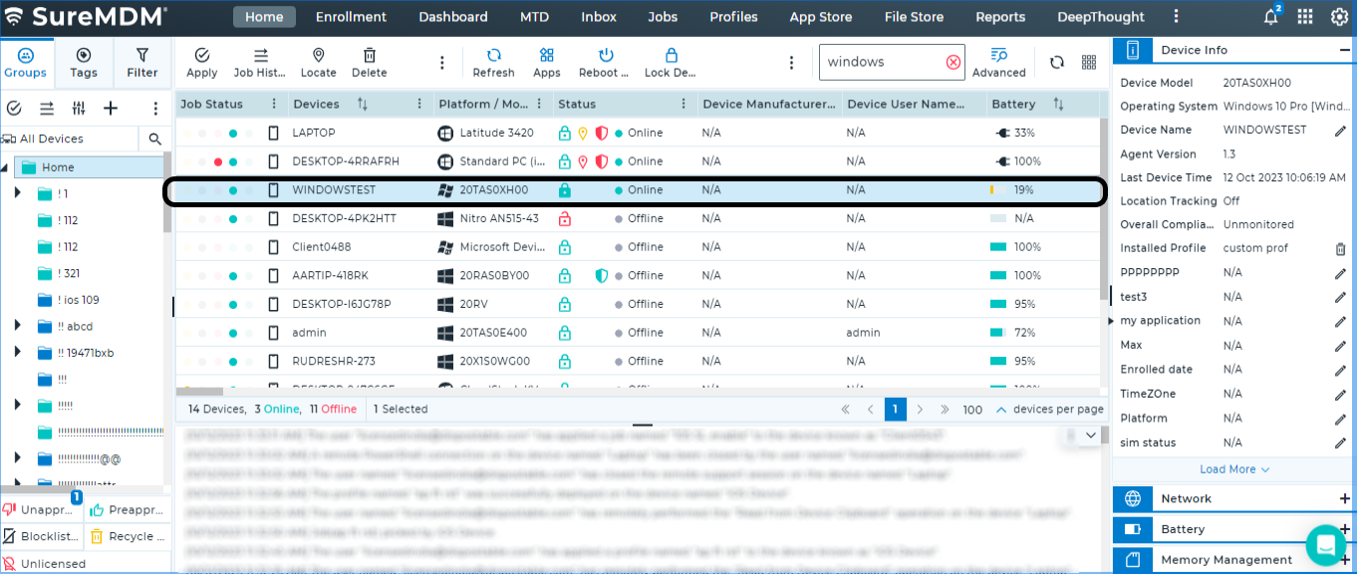Image resolution: width=1361 pixels, height=574 pixels.
Task: Sort the Battery column
Action: pos(1058,104)
